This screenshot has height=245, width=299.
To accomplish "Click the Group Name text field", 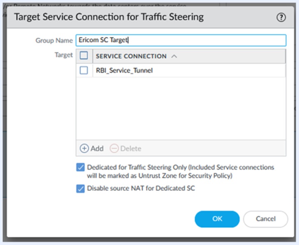I will click(181, 40).
